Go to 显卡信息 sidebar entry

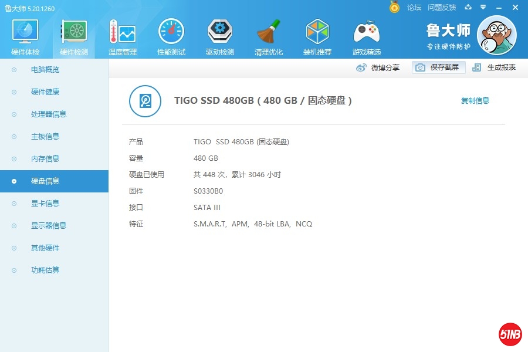[45, 204]
